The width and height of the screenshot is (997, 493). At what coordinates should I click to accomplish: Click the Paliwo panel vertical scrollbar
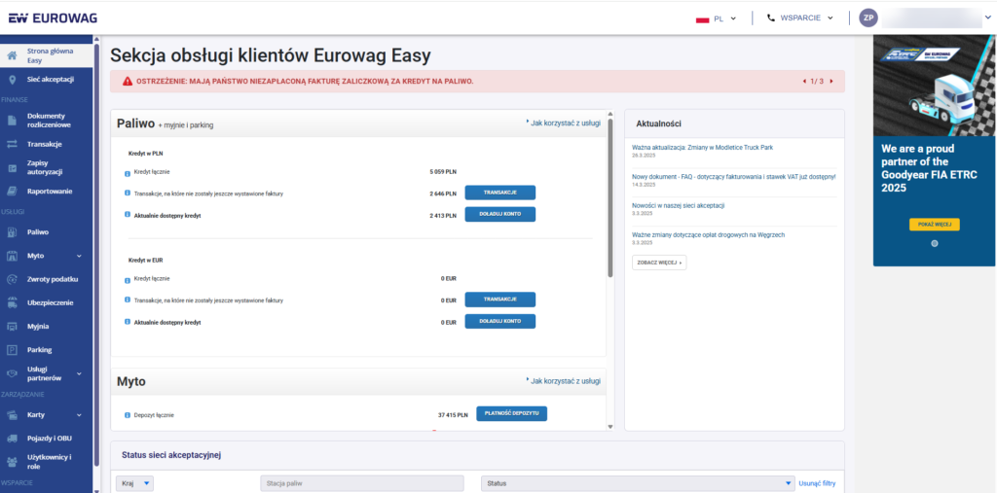[610, 197]
